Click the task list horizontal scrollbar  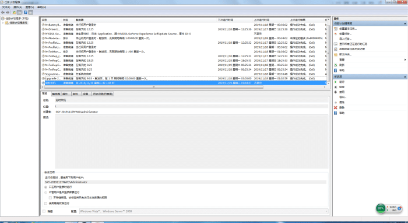tap(153, 87)
